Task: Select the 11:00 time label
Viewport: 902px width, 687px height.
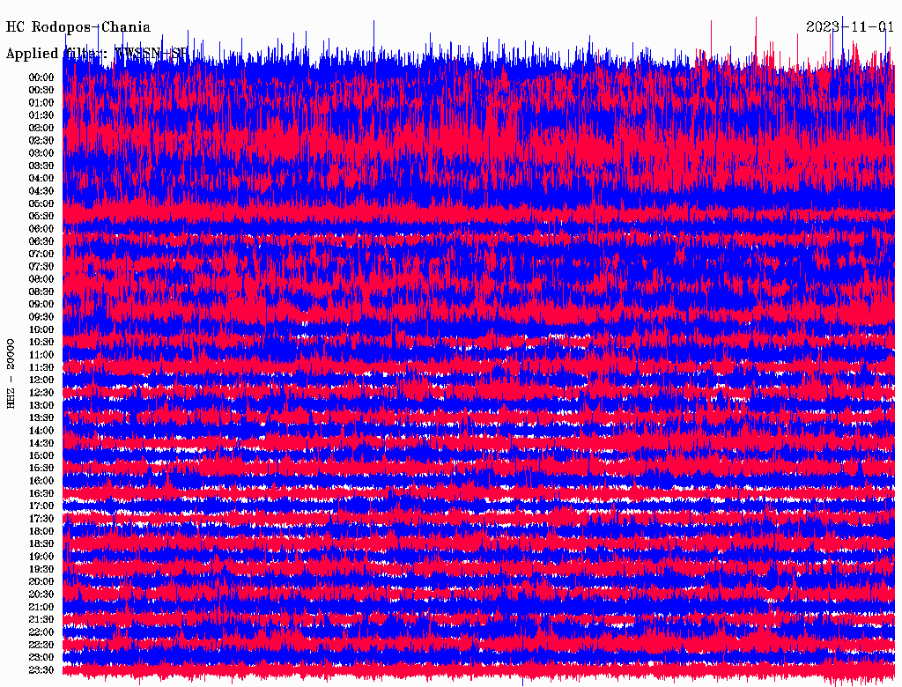Action: point(41,355)
